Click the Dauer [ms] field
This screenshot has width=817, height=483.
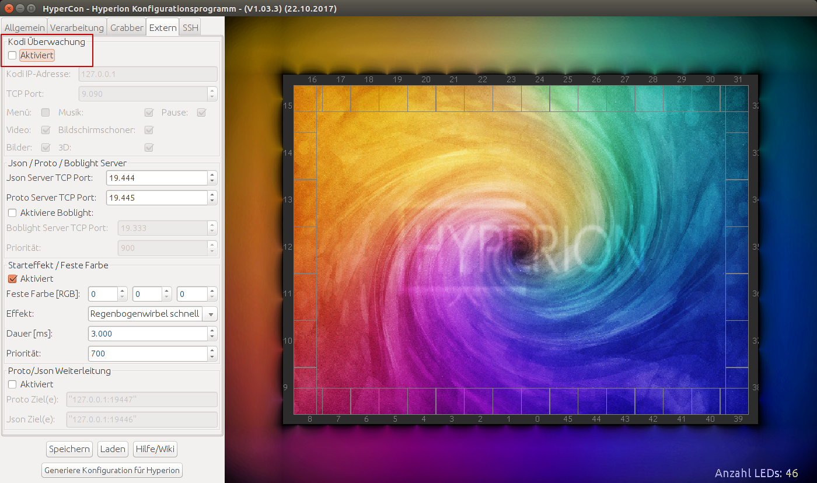point(148,334)
